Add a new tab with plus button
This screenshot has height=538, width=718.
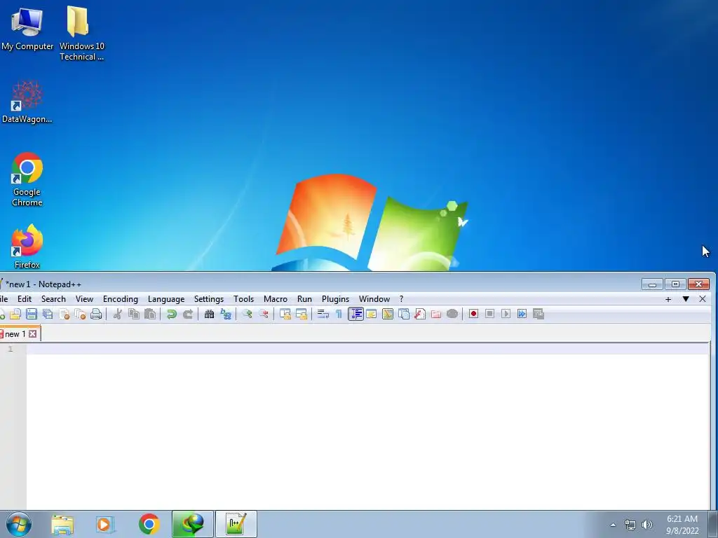click(668, 299)
